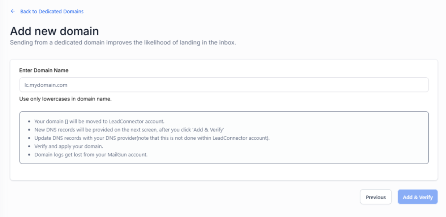Click the "Enter Domain Name" label
The image size is (446, 217).
coord(44,70)
